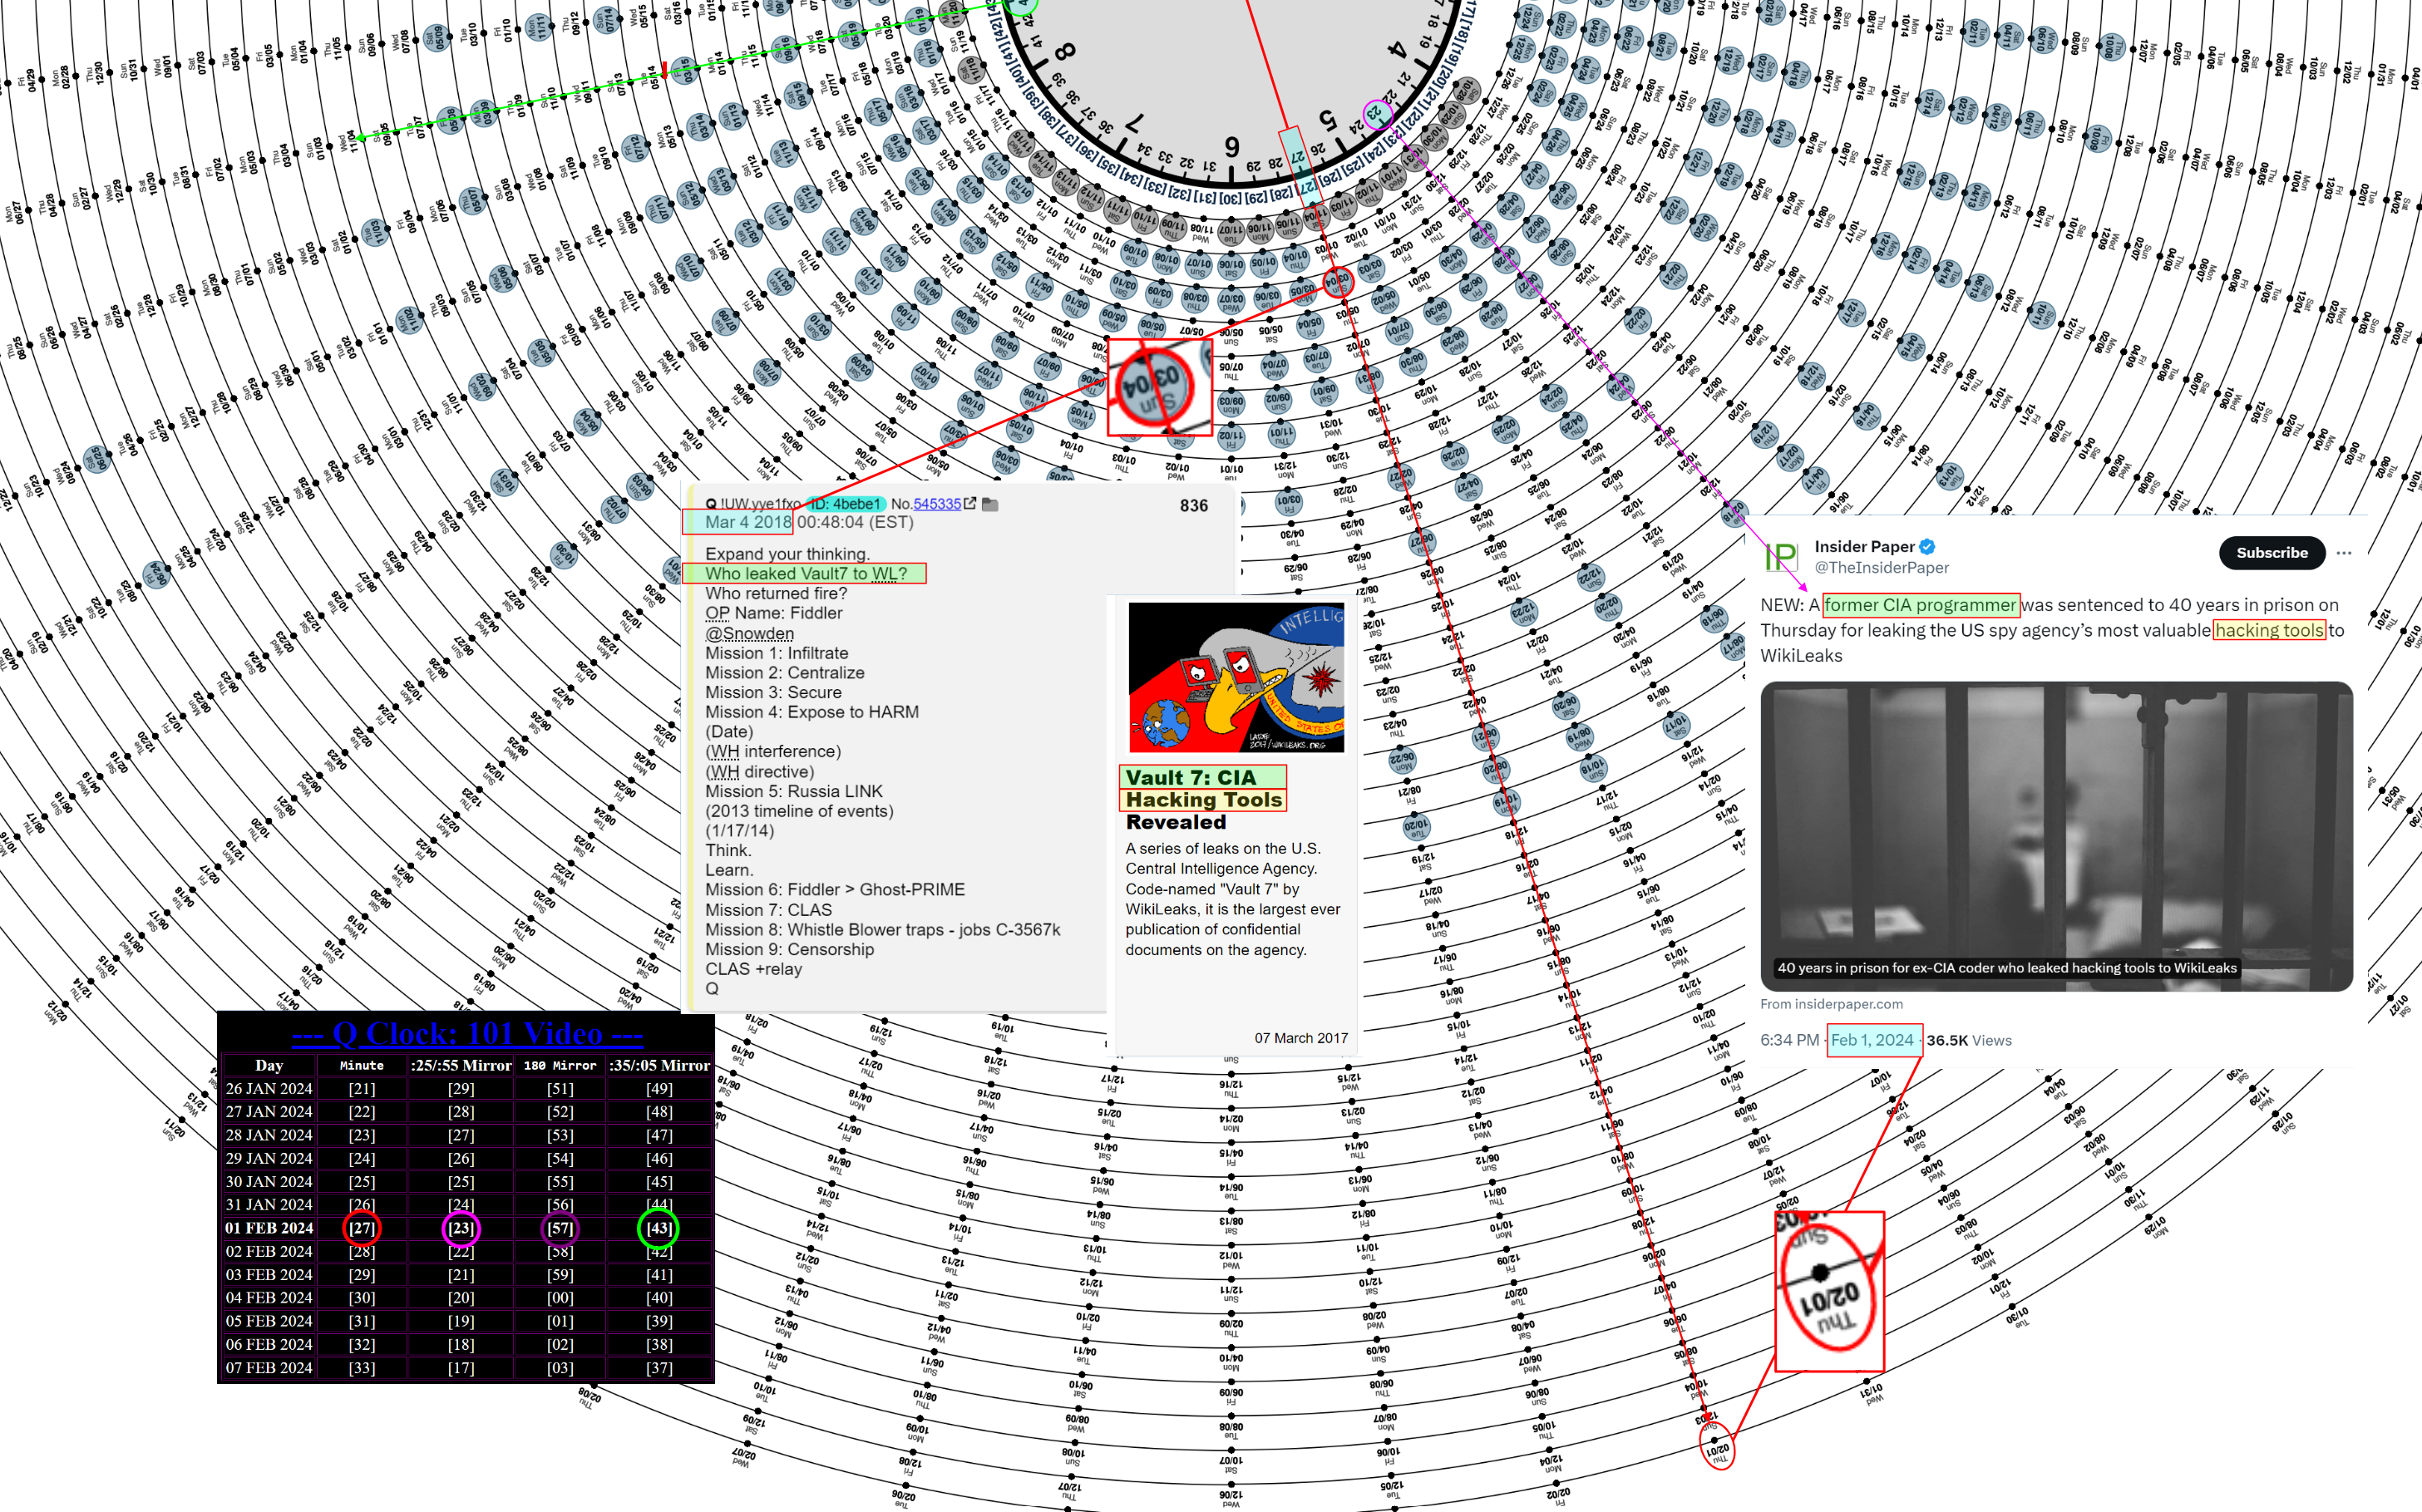Click Minute value [27] in 01 FEB 2024 row

click(x=362, y=1228)
